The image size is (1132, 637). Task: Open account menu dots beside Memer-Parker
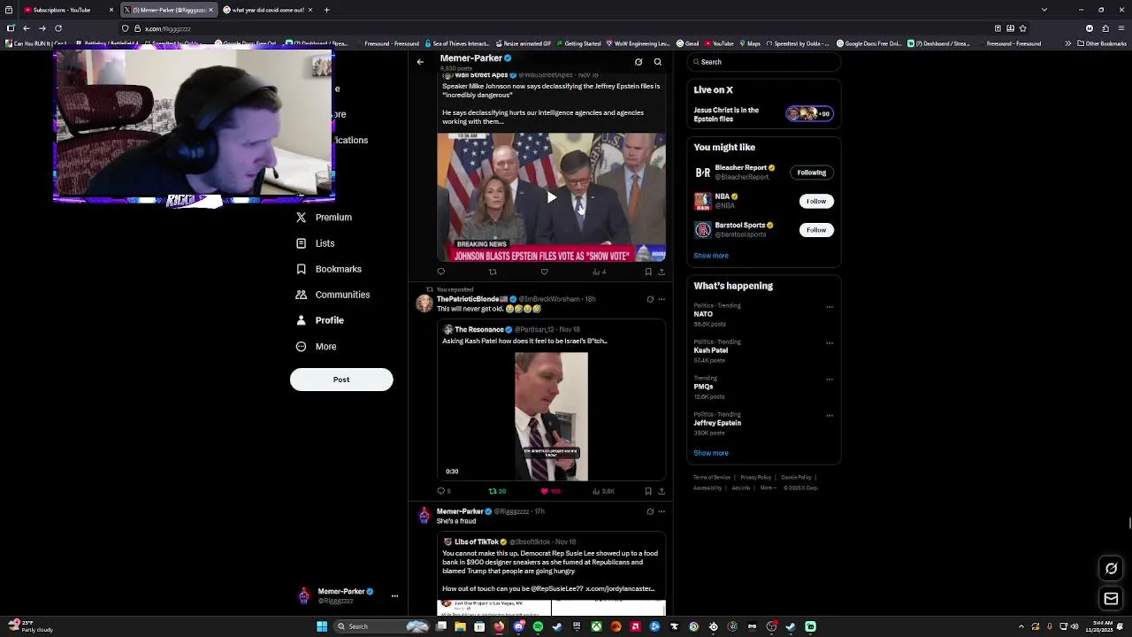tap(394, 596)
